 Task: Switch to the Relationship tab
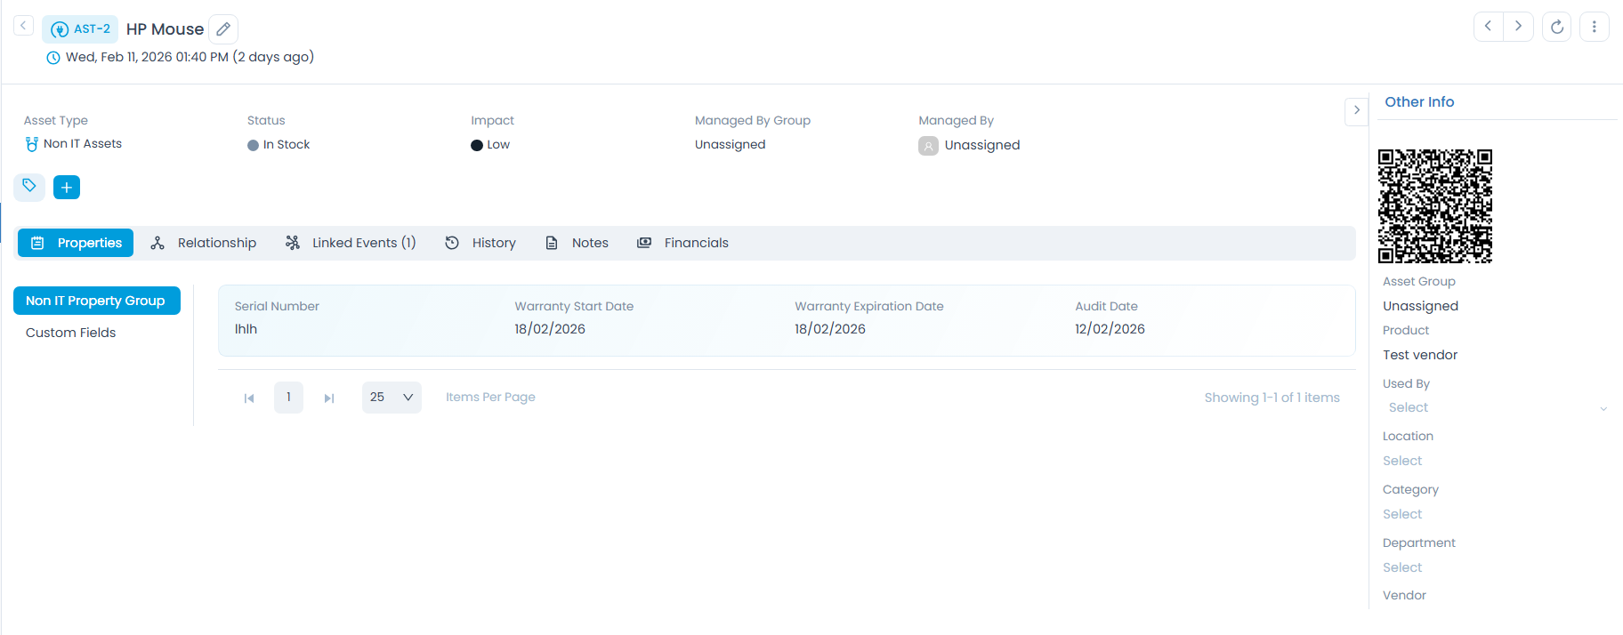click(204, 243)
